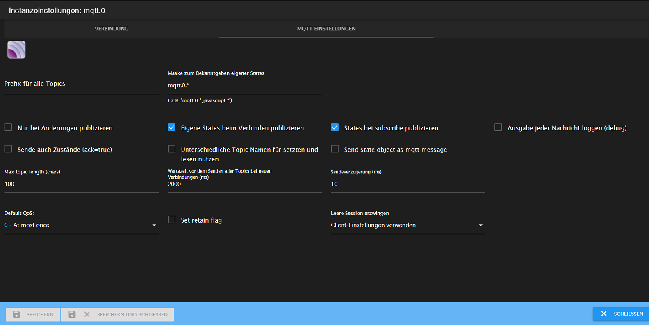
Task: Disable States bei subscribe publizieren
Action: [335, 127]
